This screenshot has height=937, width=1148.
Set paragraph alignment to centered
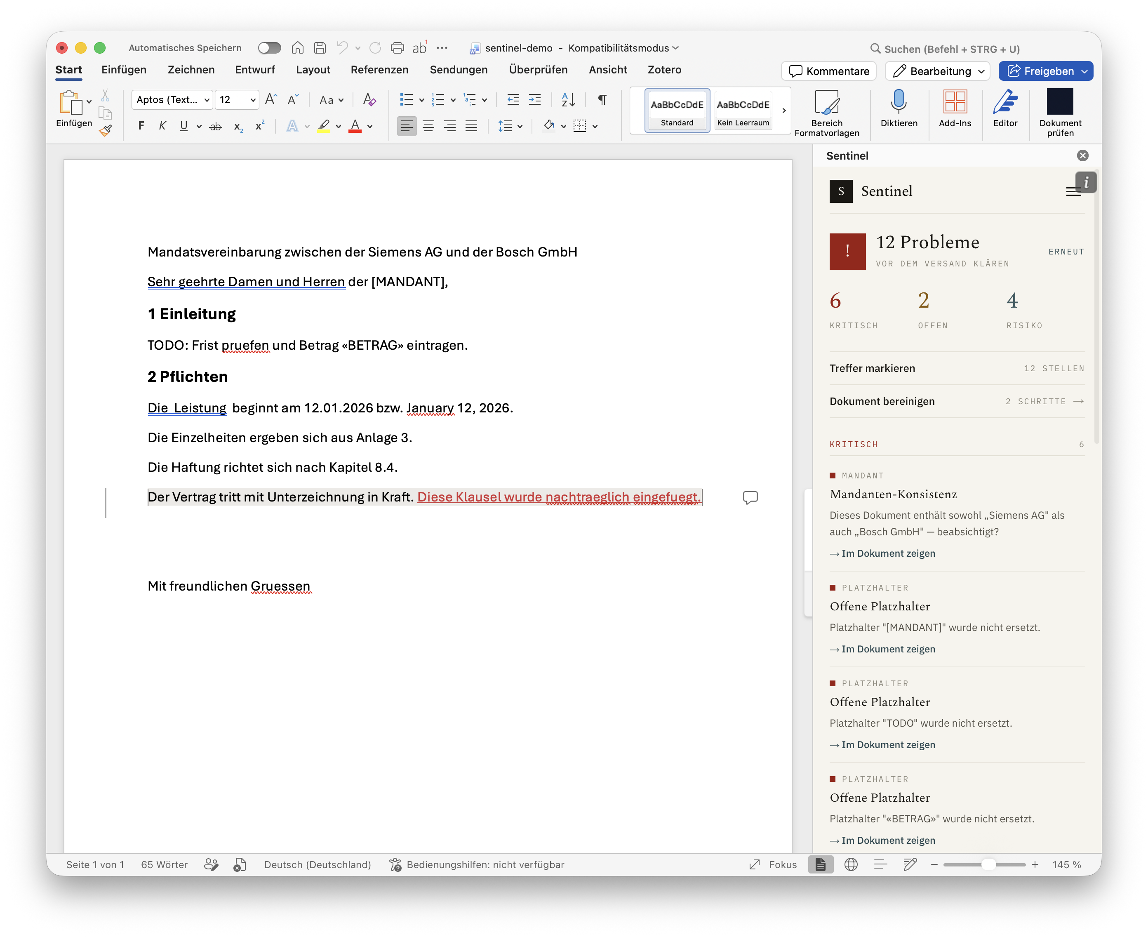click(428, 126)
